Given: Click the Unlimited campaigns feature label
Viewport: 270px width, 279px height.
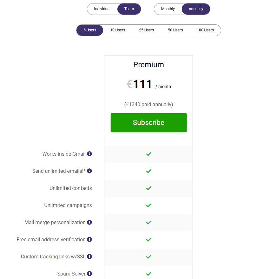Looking at the screenshot, I should point(68,205).
